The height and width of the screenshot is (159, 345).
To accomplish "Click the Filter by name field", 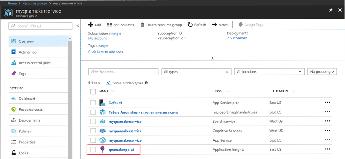I will click(123, 72).
